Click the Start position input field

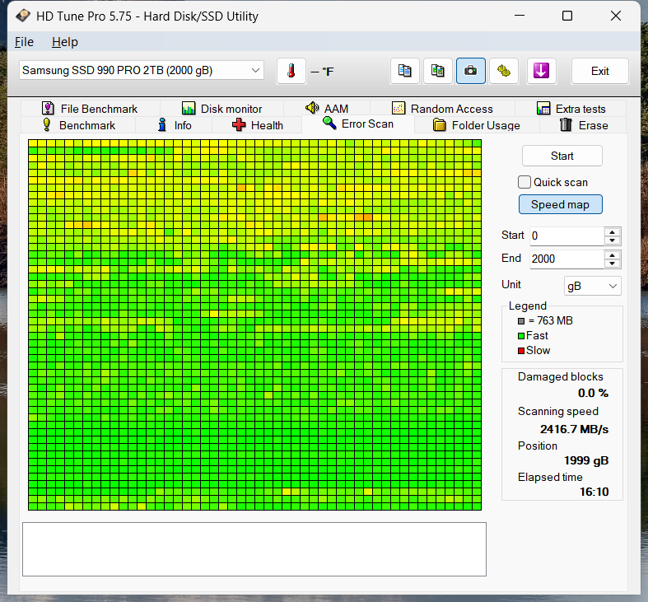(x=566, y=236)
